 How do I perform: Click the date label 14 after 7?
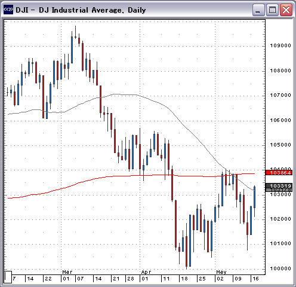coord(30,279)
